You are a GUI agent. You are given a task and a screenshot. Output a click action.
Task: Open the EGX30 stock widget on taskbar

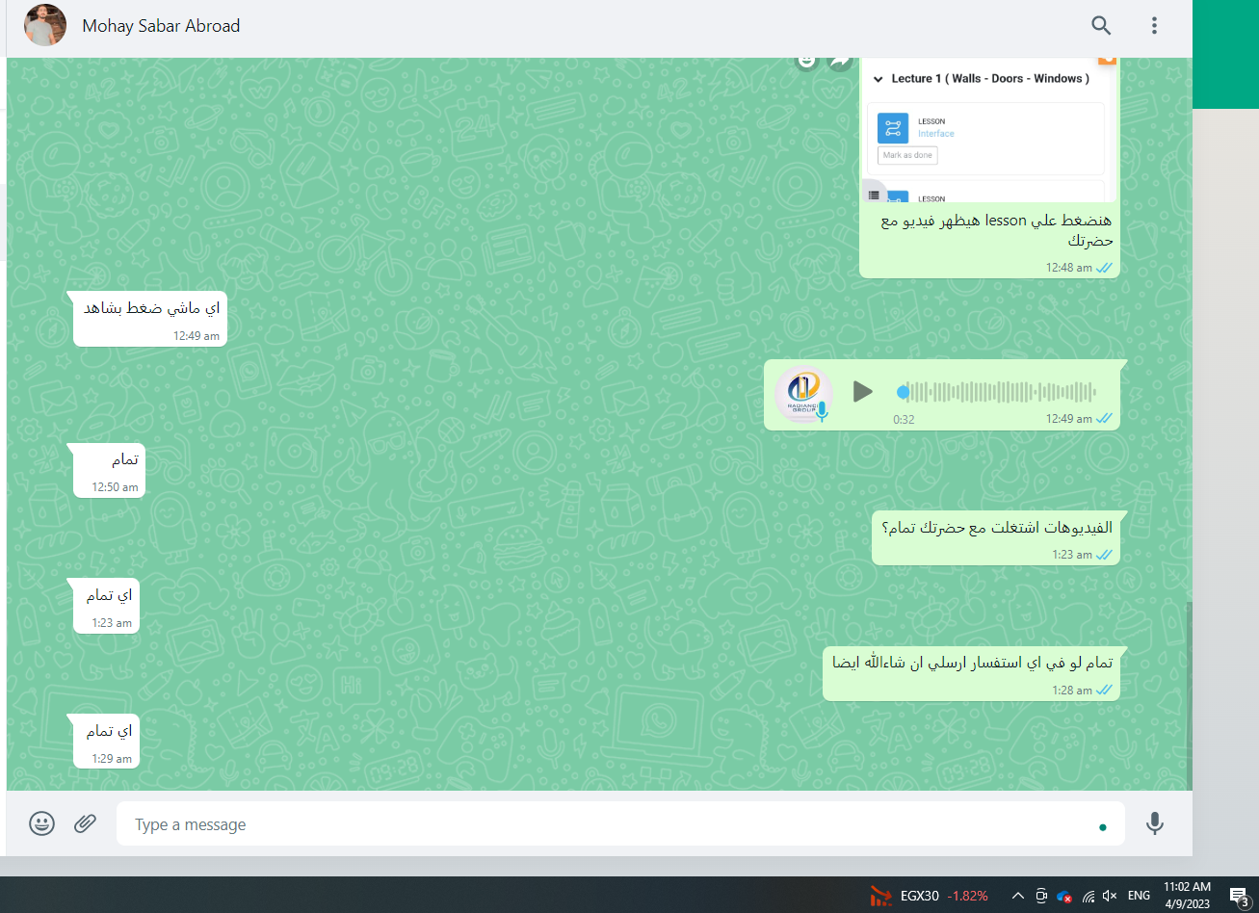pos(929,896)
